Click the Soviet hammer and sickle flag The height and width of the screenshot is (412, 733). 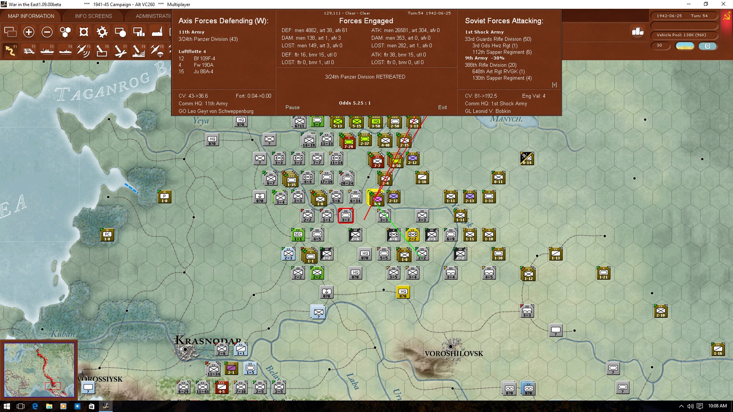tap(727, 16)
